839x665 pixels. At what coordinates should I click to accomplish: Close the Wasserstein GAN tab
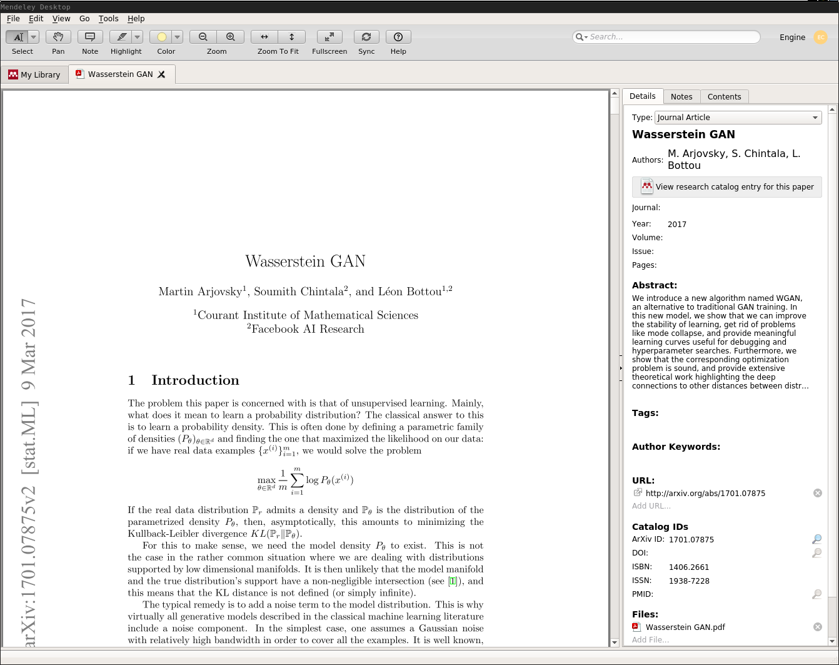pos(161,74)
